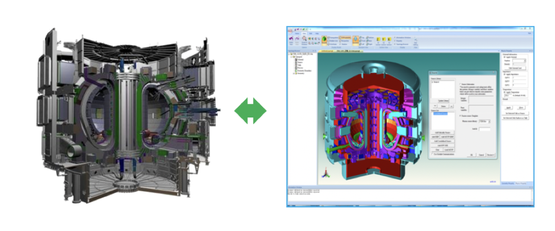Screen dimensions: 555x231
Task: Click System Library button in Source dialog
Action: [444, 101]
